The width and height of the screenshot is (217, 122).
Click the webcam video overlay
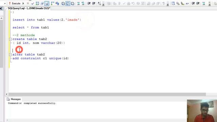click(x=202, y=111)
